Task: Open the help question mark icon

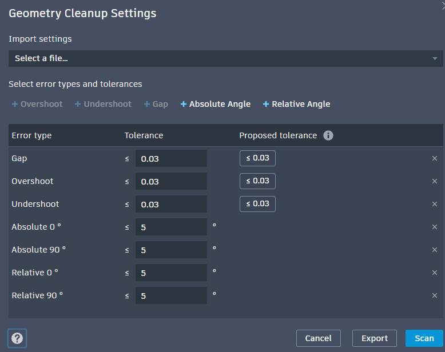Action: [17, 338]
